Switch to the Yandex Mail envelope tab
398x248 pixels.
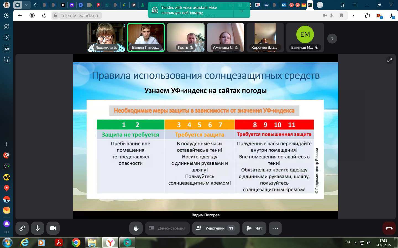pyautogui.click(x=304, y=5)
